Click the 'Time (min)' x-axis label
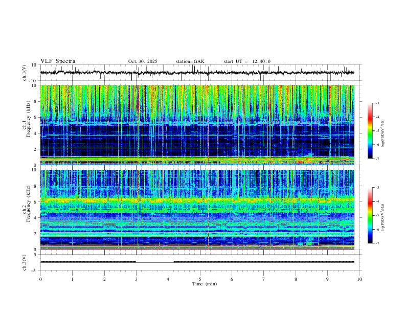The height and width of the screenshot is (313, 405). [x=205, y=284]
